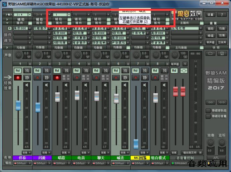231x172 pixels.
Task: Turn the 监听 monitor level knob
Action: [x=222, y=143]
